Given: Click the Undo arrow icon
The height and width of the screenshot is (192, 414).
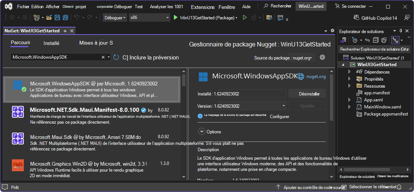Looking at the screenshot, I should [77, 17].
